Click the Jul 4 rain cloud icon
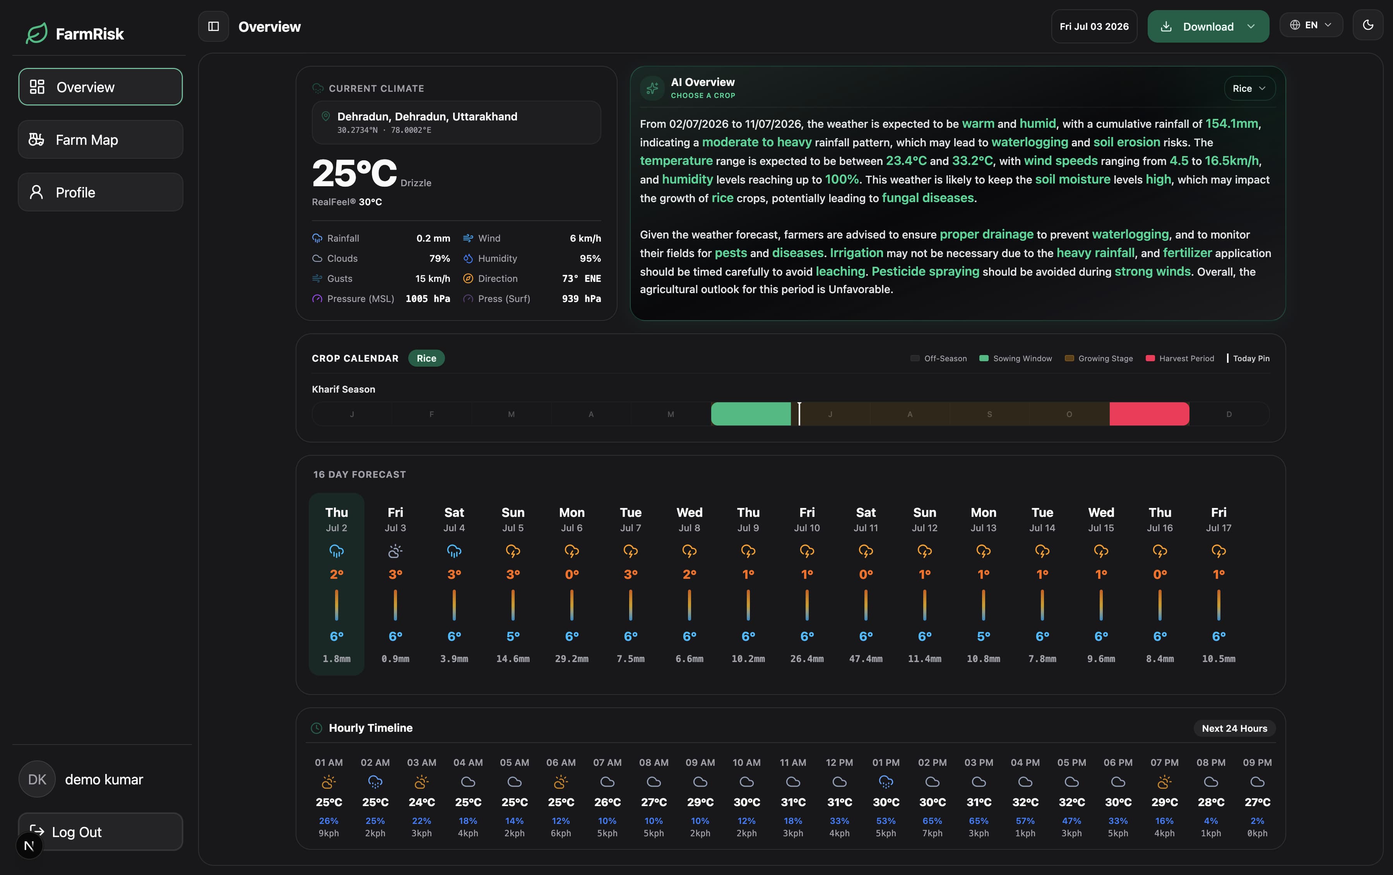The width and height of the screenshot is (1393, 875). pyautogui.click(x=454, y=551)
